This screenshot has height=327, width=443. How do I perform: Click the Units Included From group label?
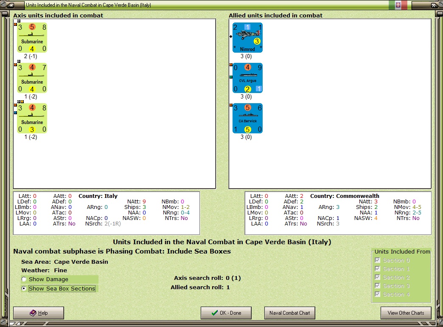[x=402, y=251]
